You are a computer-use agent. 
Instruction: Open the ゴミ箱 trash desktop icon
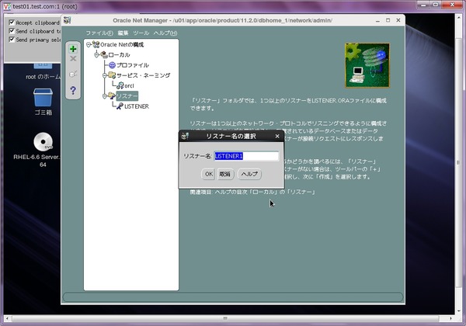(x=43, y=97)
